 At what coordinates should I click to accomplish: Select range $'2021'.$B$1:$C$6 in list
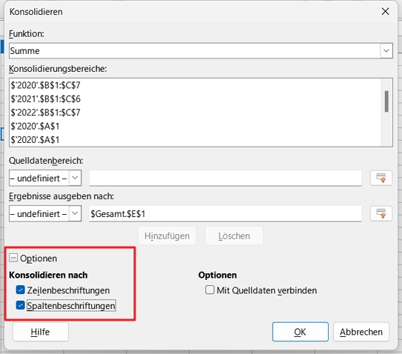[45, 98]
